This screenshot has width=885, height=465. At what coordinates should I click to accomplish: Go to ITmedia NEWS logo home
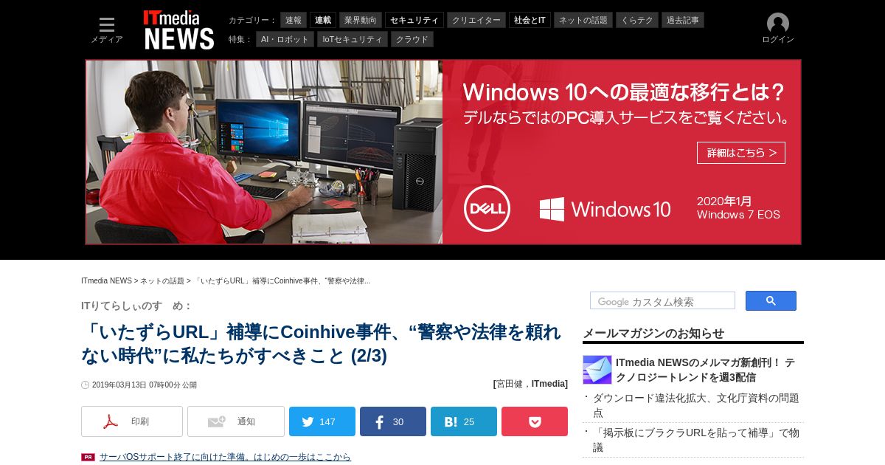click(x=178, y=30)
